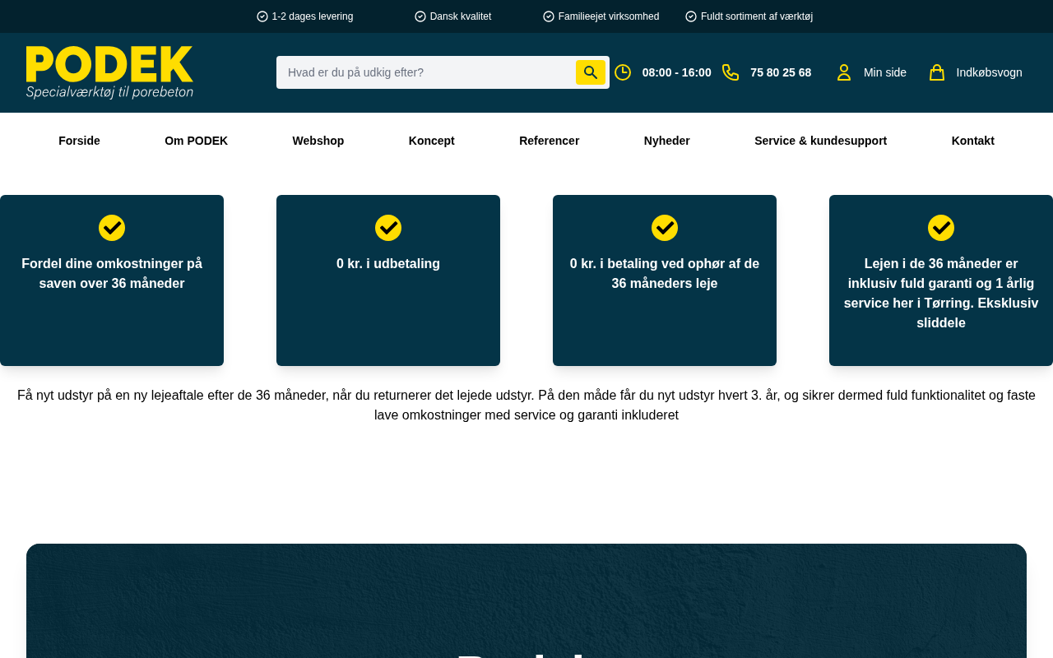
Task: Click the '0 kr. i betaling ved ophør' card text
Action: click(665, 274)
